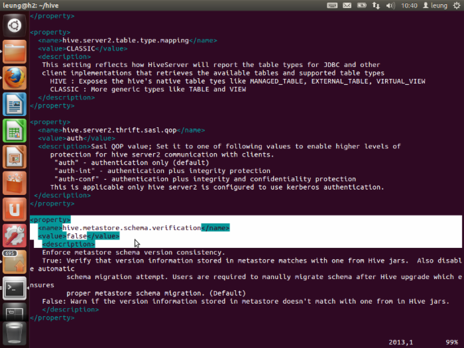Viewport: 464px width, 348px height.
Task: Open LibreOffice Writer from launcher
Action: 14,104
